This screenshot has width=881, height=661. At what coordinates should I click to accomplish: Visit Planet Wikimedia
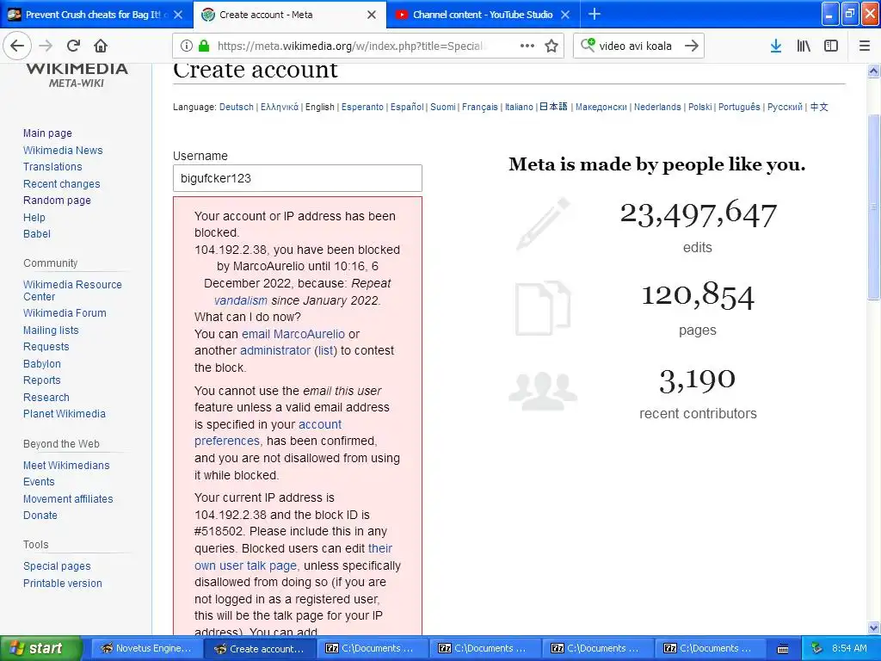[x=65, y=414]
